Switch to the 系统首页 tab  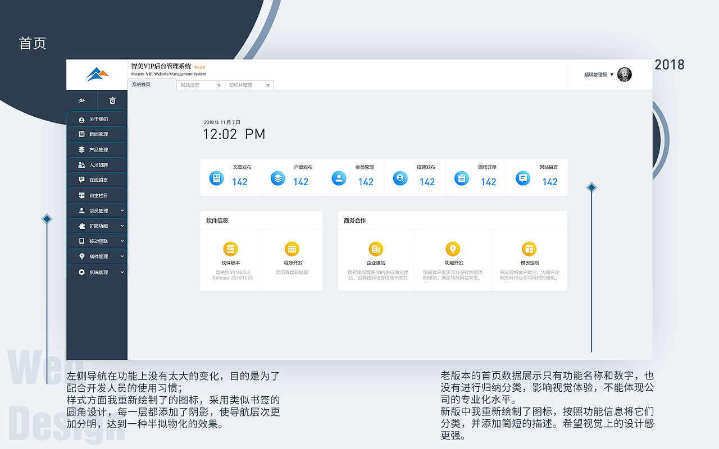(152, 85)
